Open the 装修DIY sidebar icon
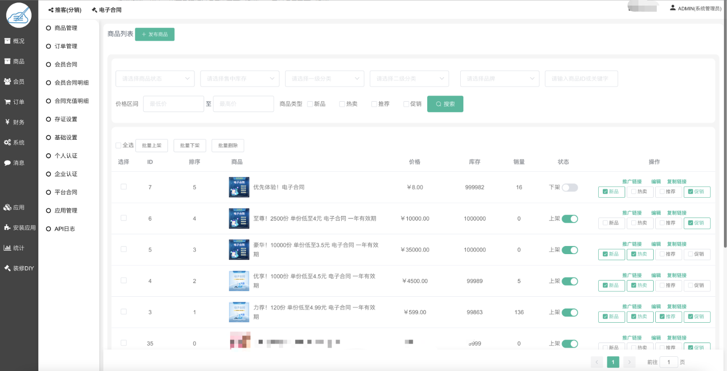 coord(8,268)
